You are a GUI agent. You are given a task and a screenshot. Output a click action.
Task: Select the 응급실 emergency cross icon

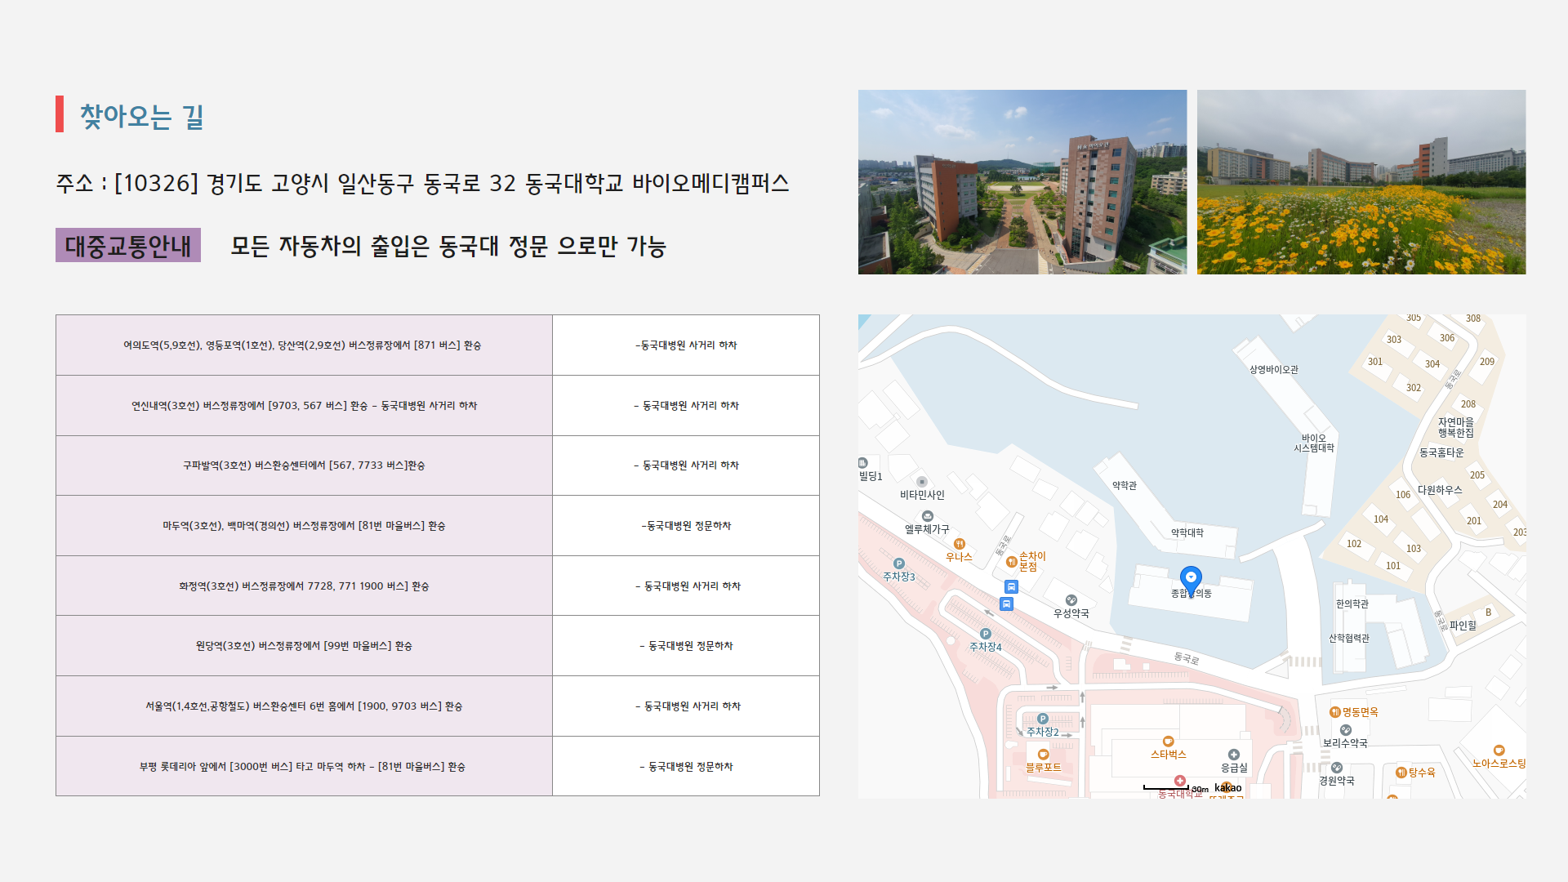tap(1234, 755)
